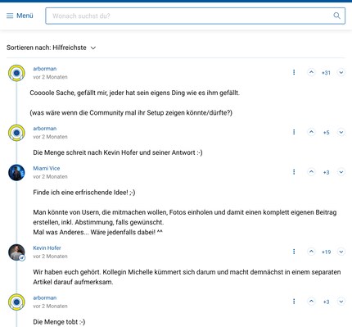Click the '+5' vote score

(x=327, y=133)
